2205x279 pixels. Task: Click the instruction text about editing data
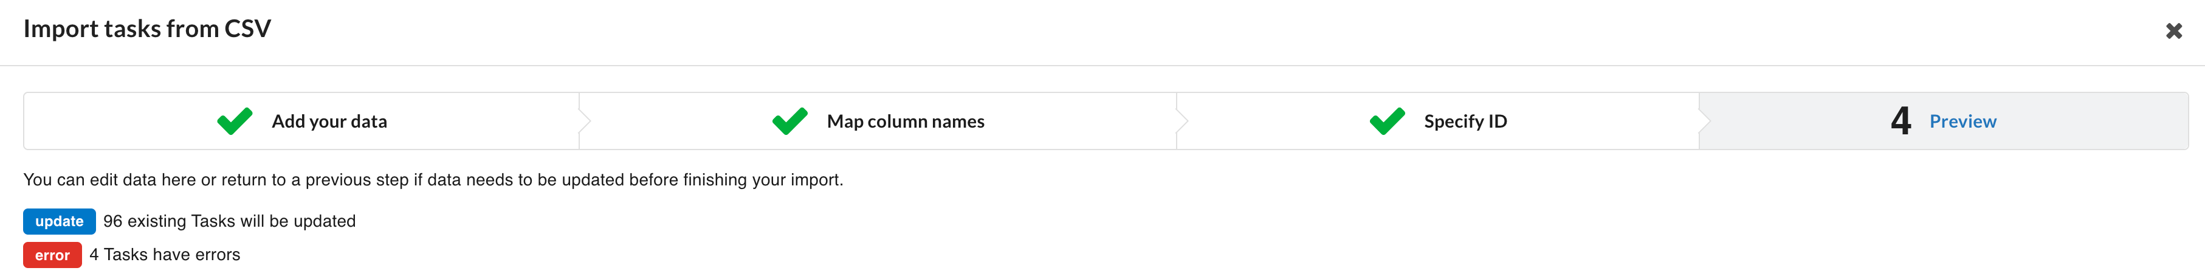433,180
